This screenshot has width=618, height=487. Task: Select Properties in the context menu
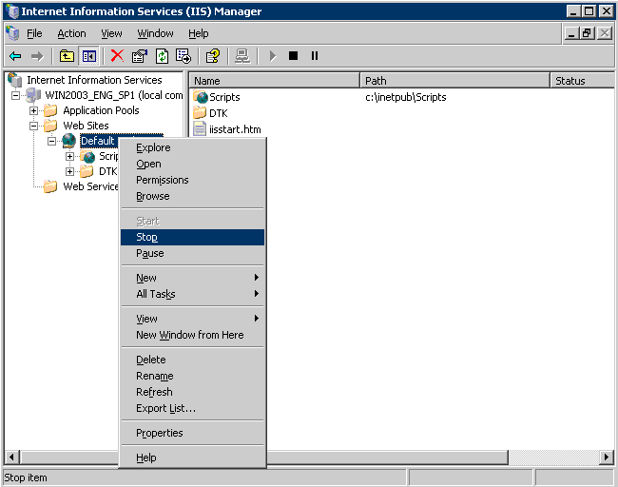[x=159, y=433]
